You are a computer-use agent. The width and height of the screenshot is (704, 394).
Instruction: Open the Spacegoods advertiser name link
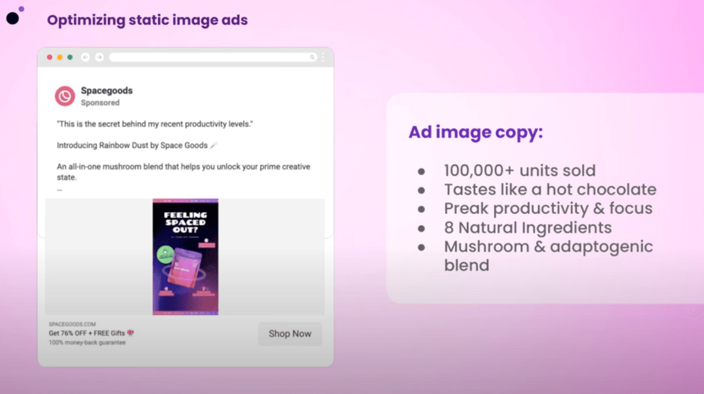coord(107,91)
